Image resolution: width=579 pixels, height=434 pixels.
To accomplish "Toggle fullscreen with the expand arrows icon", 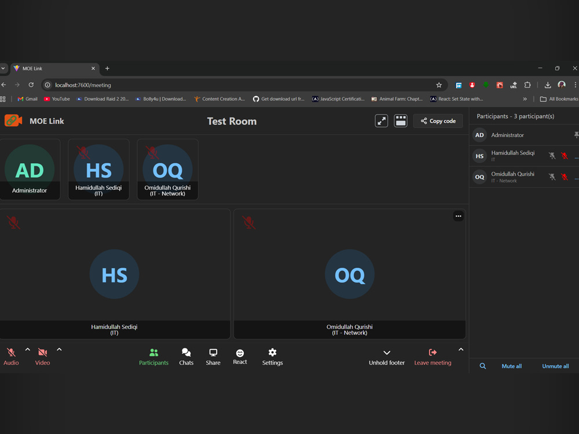I will coord(382,121).
